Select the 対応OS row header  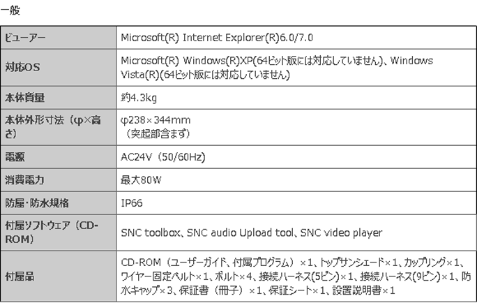tap(59, 67)
